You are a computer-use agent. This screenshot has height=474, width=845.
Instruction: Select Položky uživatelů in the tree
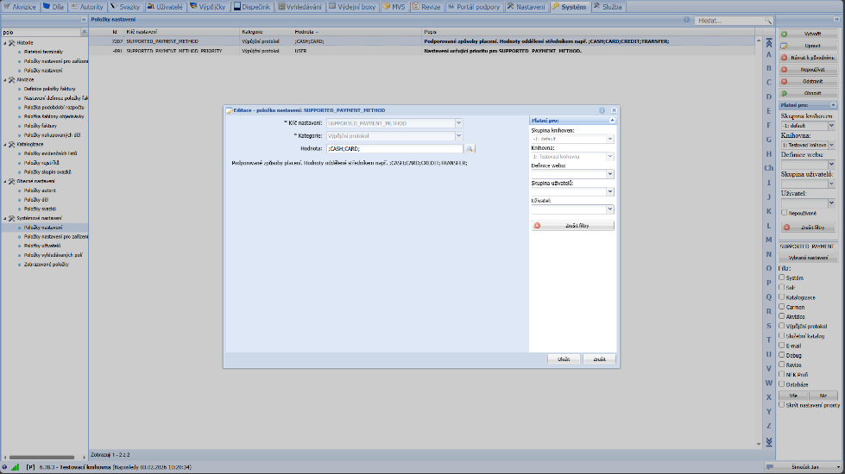pos(42,246)
